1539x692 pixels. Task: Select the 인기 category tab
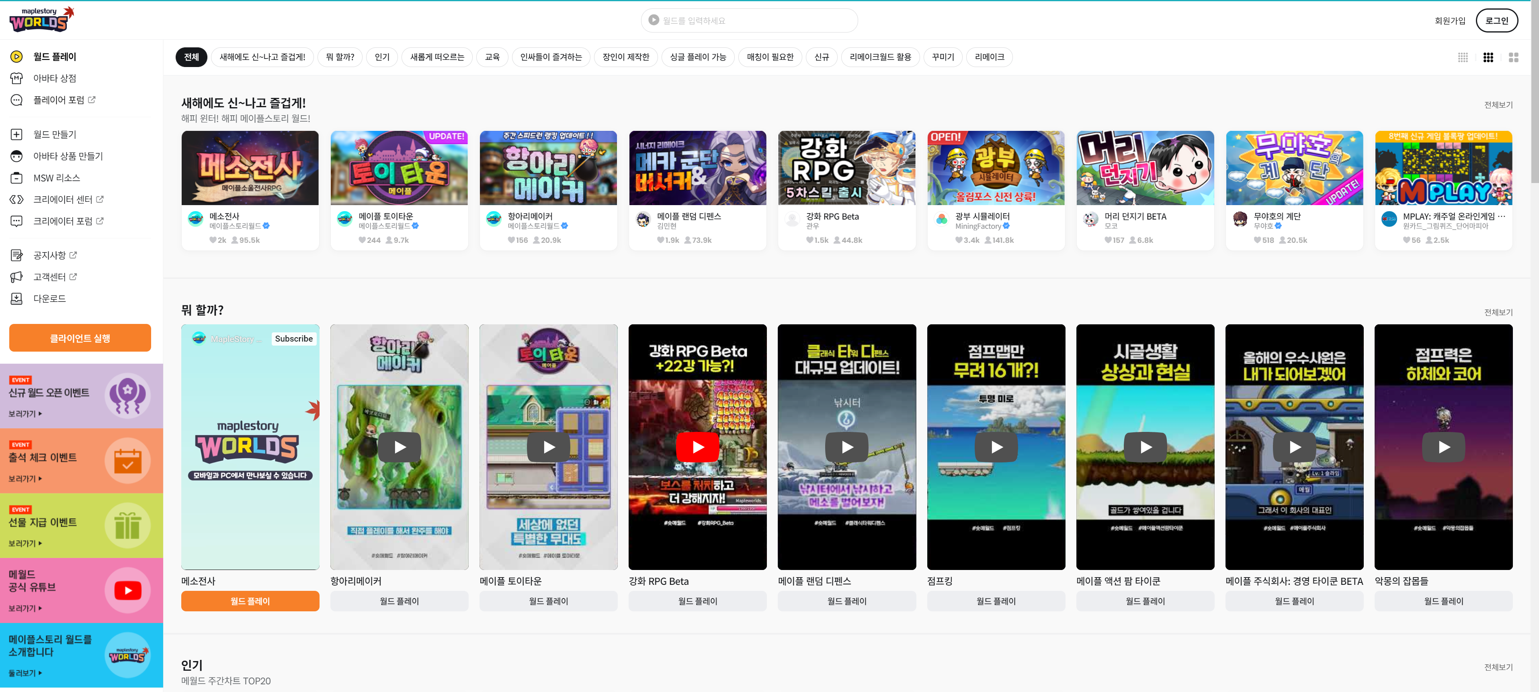point(382,57)
